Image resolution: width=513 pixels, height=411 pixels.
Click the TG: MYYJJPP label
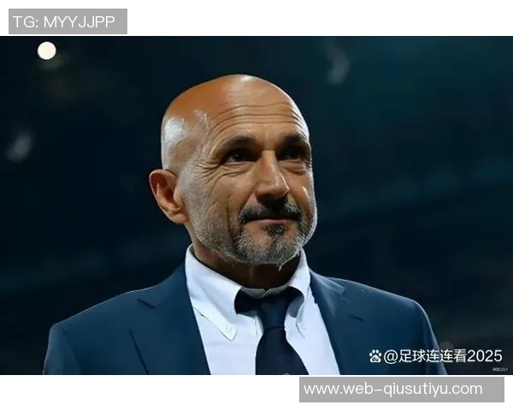pyautogui.click(x=68, y=21)
